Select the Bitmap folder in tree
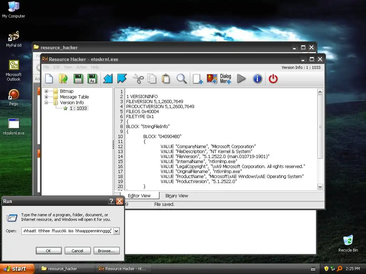This screenshot has height=274, width=366. [x=66, y=91]
